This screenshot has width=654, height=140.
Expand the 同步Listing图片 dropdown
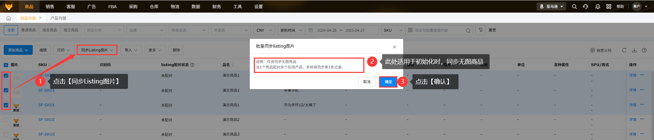(x=97, y=50)
